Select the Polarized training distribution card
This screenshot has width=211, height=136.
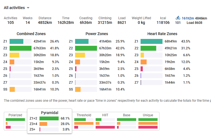pyautogui.click(x=15, y=121)
